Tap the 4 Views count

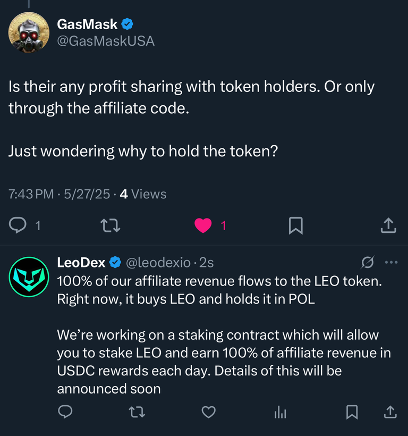143,194
